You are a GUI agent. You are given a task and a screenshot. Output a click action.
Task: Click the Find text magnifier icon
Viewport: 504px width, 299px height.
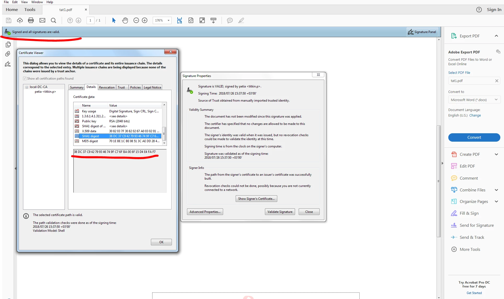click(53, 20)
